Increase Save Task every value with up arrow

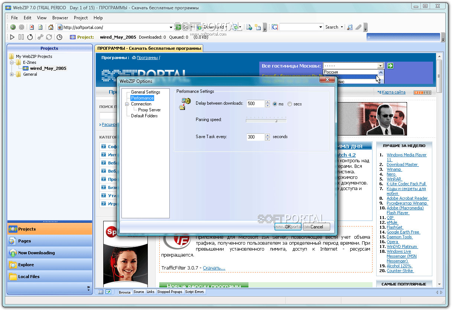(x=267, y=135)
